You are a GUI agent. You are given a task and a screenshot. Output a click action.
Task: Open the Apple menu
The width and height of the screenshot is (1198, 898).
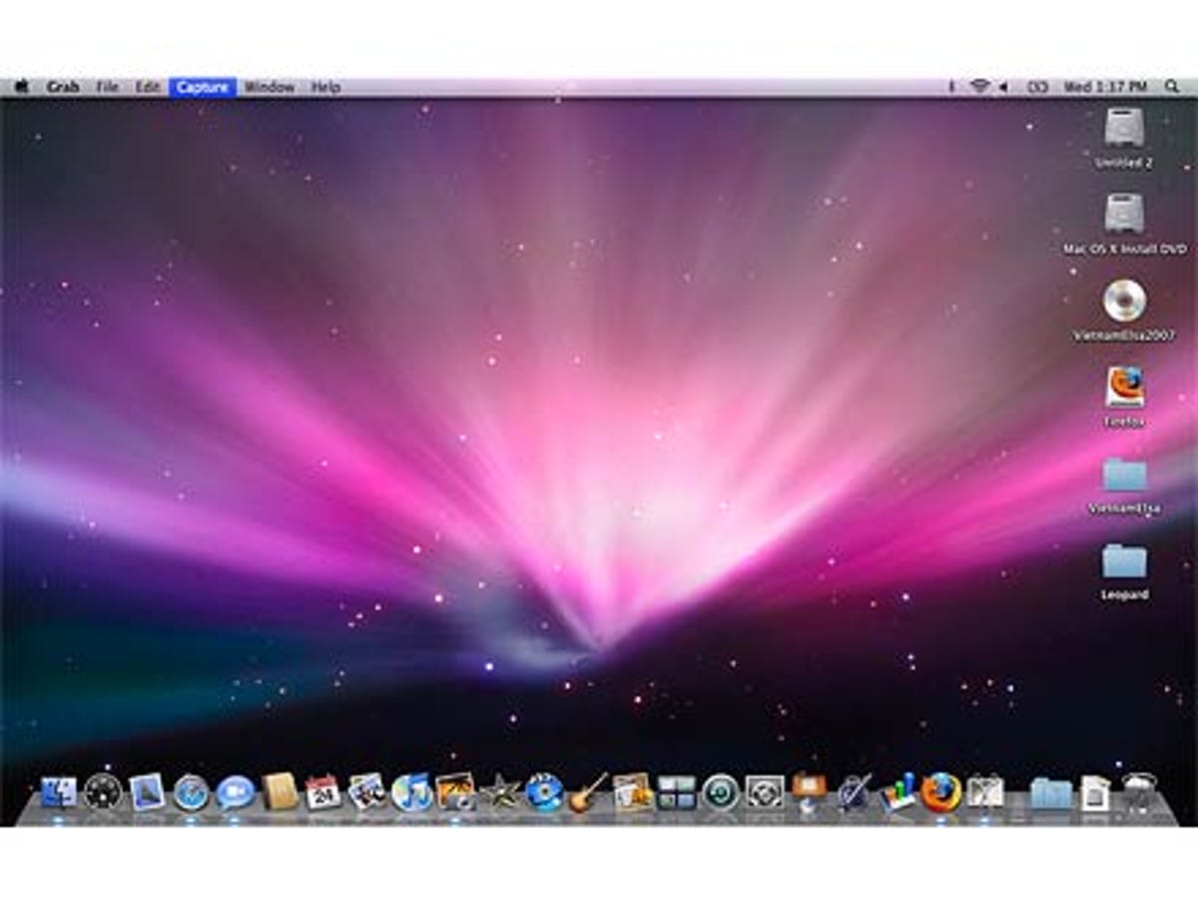point(21,88)
